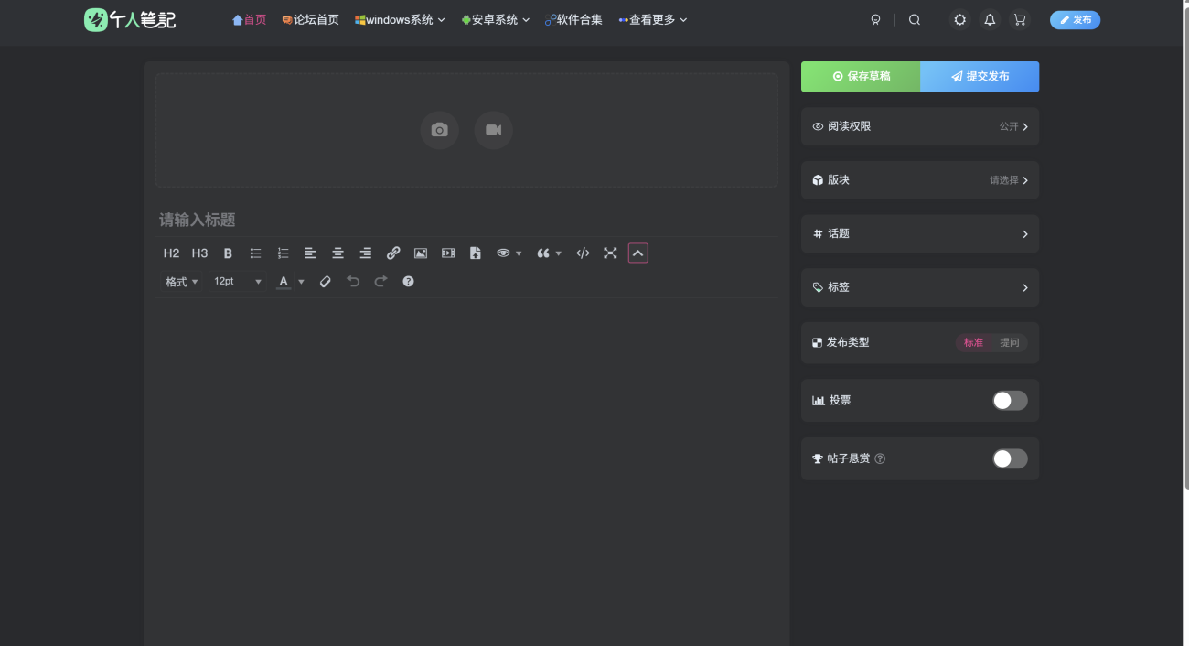The height and width of the screenshot is (646, 1189).
Task: Click the camera icon to upload an image
Action: point(439,130)
